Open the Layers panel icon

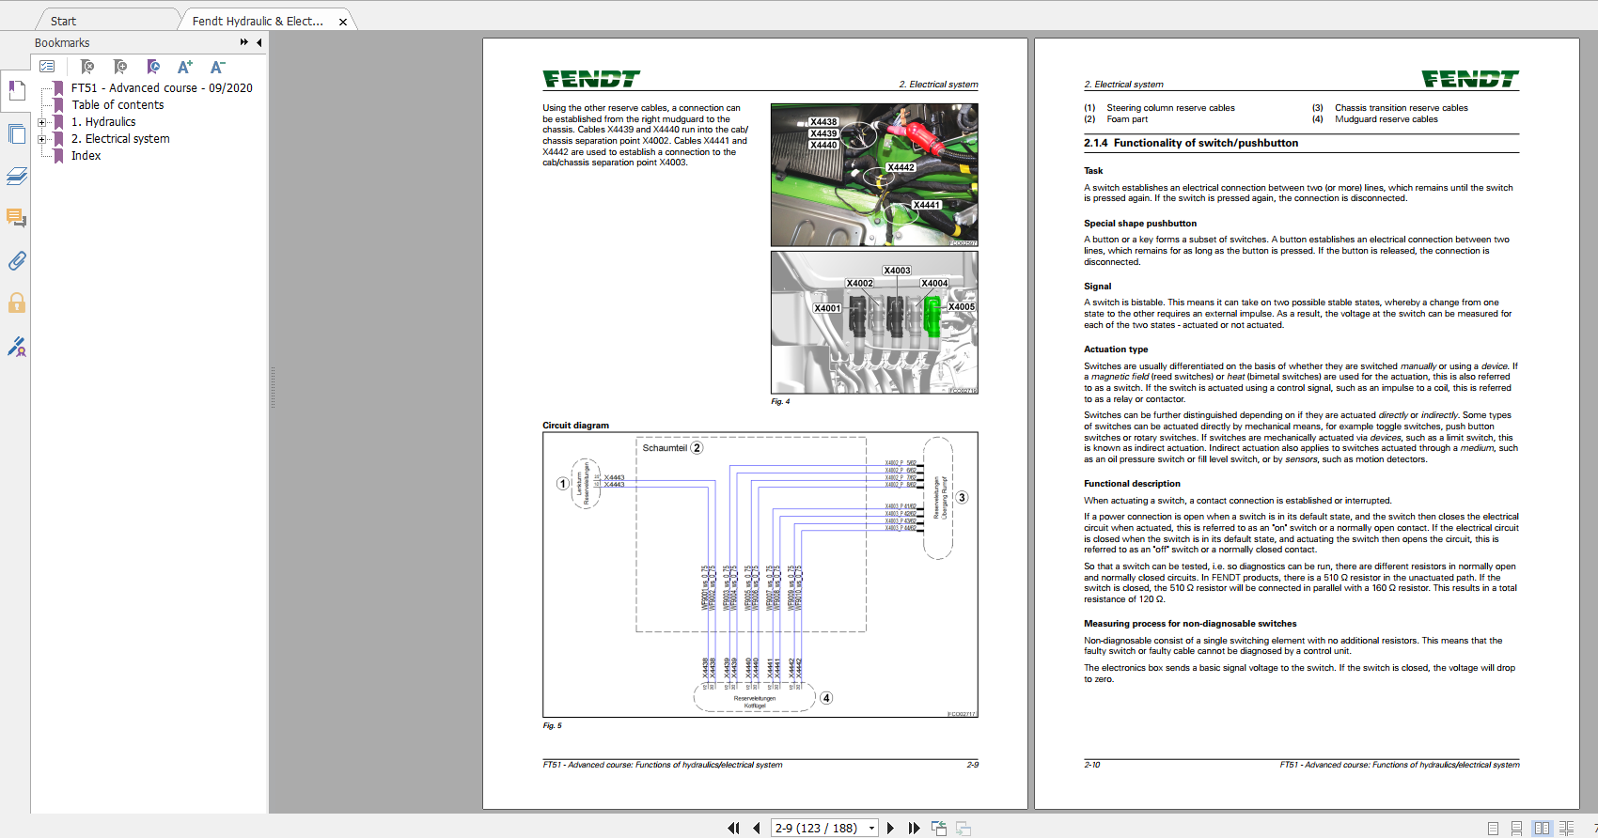coord(17,176)
